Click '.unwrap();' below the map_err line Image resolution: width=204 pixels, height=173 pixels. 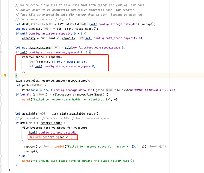tap(30, 151)
